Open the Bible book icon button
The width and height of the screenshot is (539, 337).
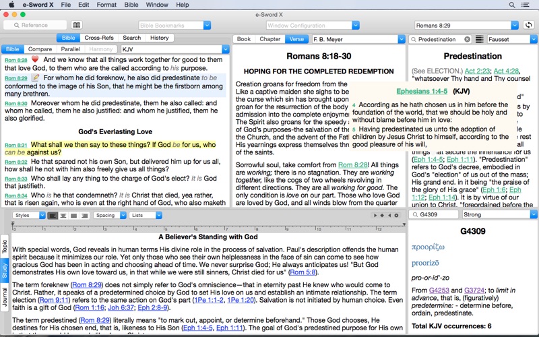click(x=77, y=25)
